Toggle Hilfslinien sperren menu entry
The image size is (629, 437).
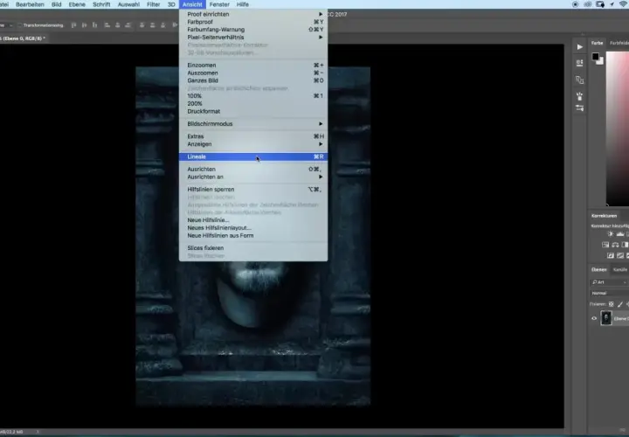click(x=253, y=190)
